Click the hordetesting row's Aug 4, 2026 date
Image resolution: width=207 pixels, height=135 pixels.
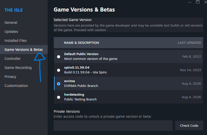(x=191, y=97)
